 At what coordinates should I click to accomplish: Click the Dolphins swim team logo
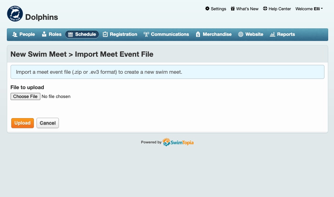coord(15,14)
